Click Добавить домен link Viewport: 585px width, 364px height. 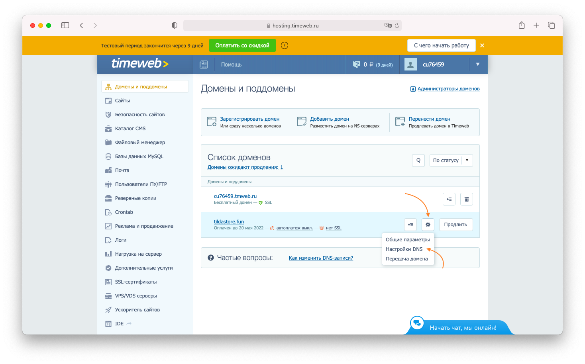click(x=330, y=119)
